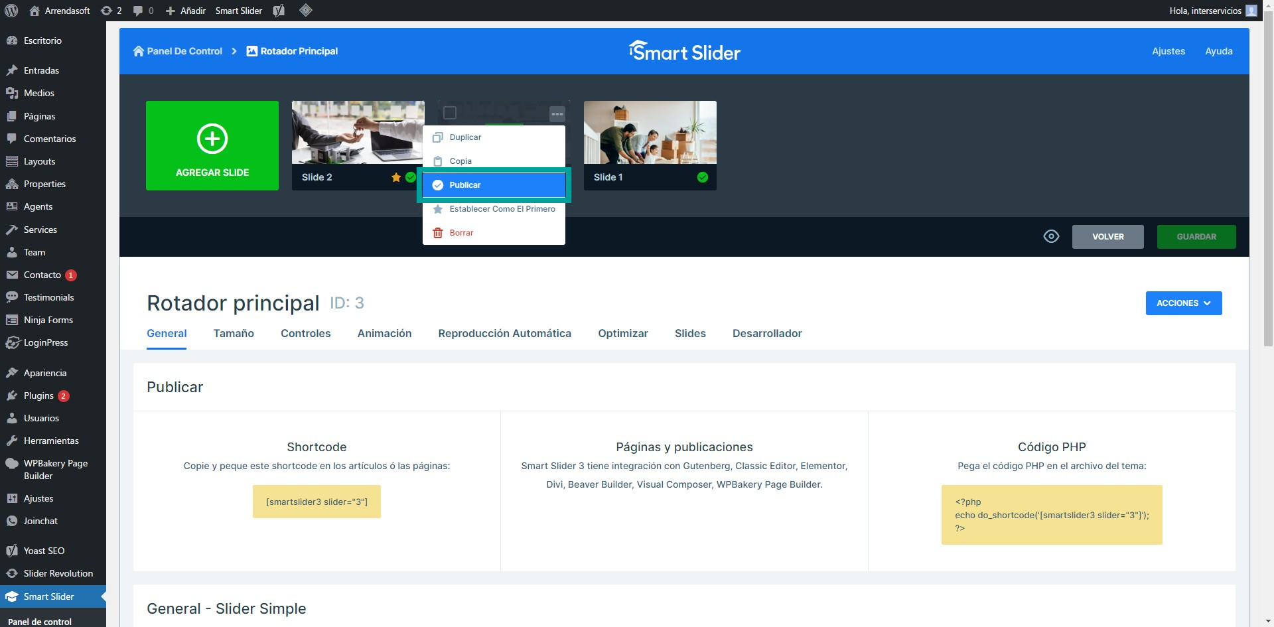Viewport: 1274px width, 627px height.
Task: Click the star icon on Slide 2
Action: pos(396,177)
